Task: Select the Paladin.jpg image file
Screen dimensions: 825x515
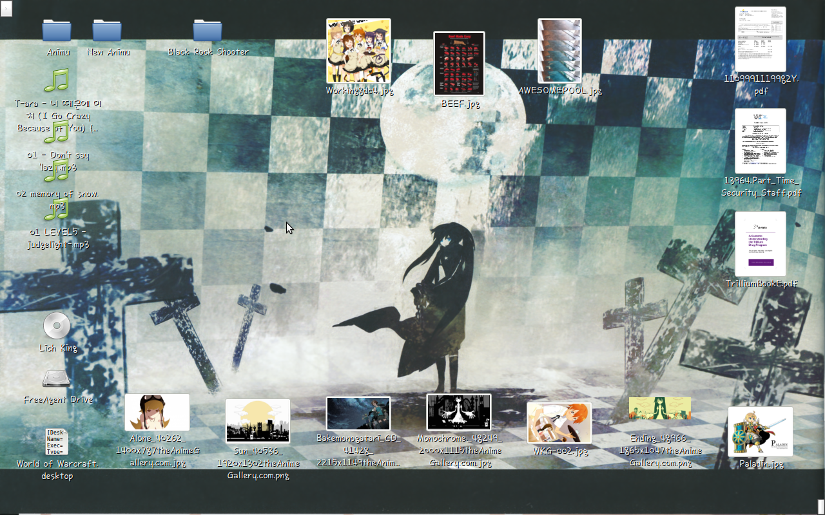Action: click(x=761, y=431)
